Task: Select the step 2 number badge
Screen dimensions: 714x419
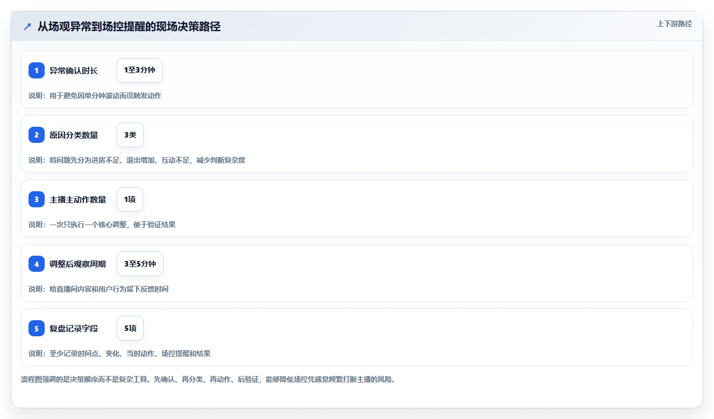Action: coord(37,135)
